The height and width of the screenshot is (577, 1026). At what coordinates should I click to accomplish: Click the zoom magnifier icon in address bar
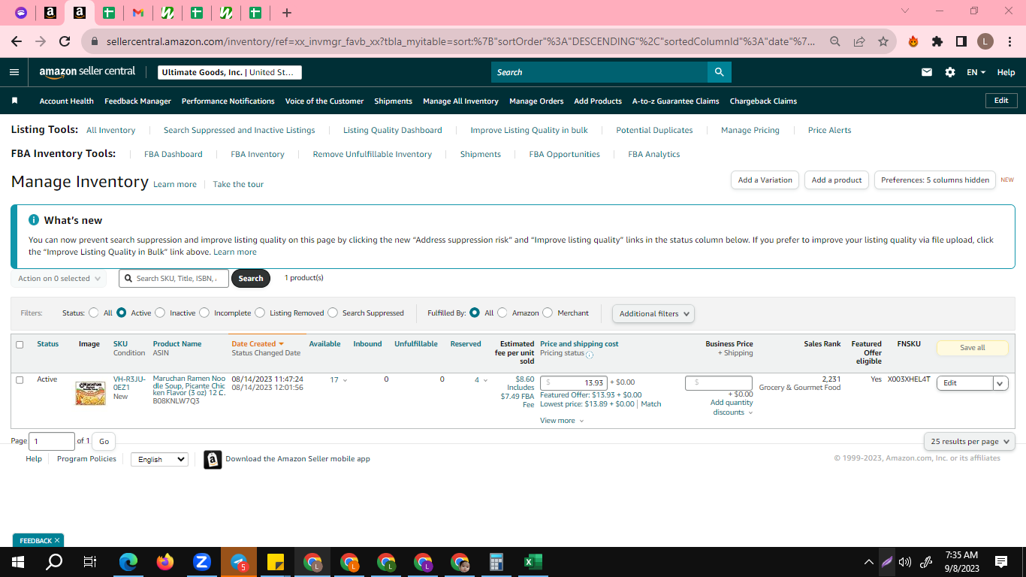pos(835,41)
